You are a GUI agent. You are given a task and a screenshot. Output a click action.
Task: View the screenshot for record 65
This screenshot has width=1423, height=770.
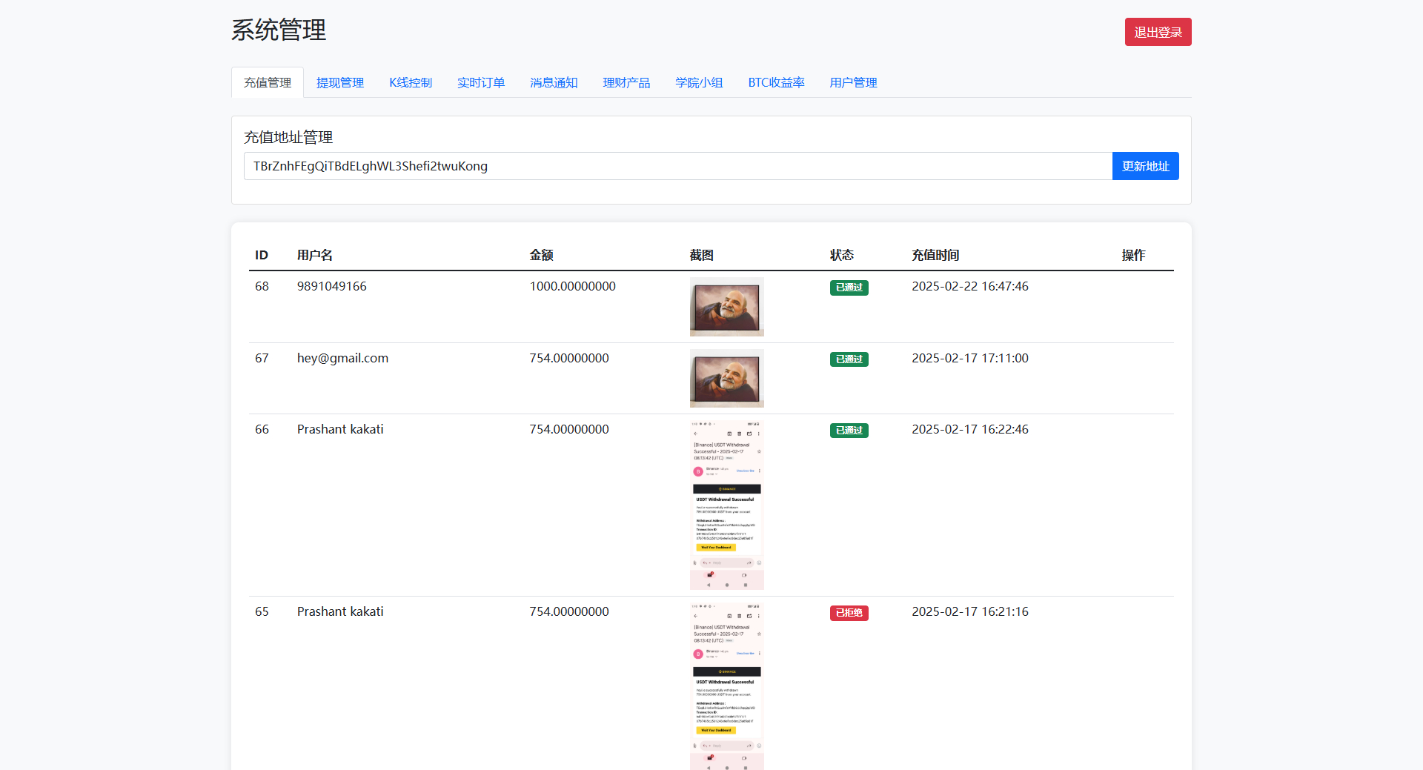(726, 686)
